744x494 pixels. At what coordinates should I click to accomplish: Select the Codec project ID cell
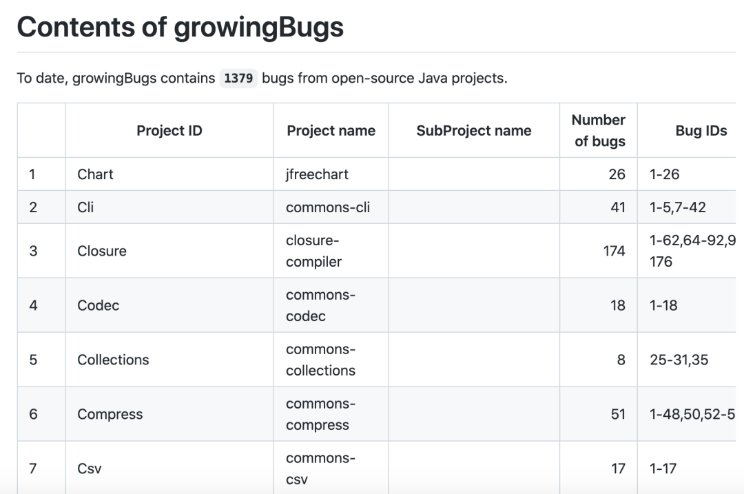click(x=99, y=305)
